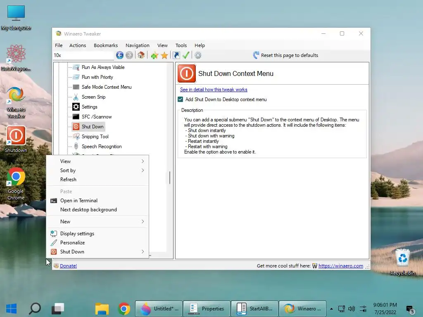The image size is (423, 317).
Task: Open Display settings from context menu
Action: [x=97, y=234]
